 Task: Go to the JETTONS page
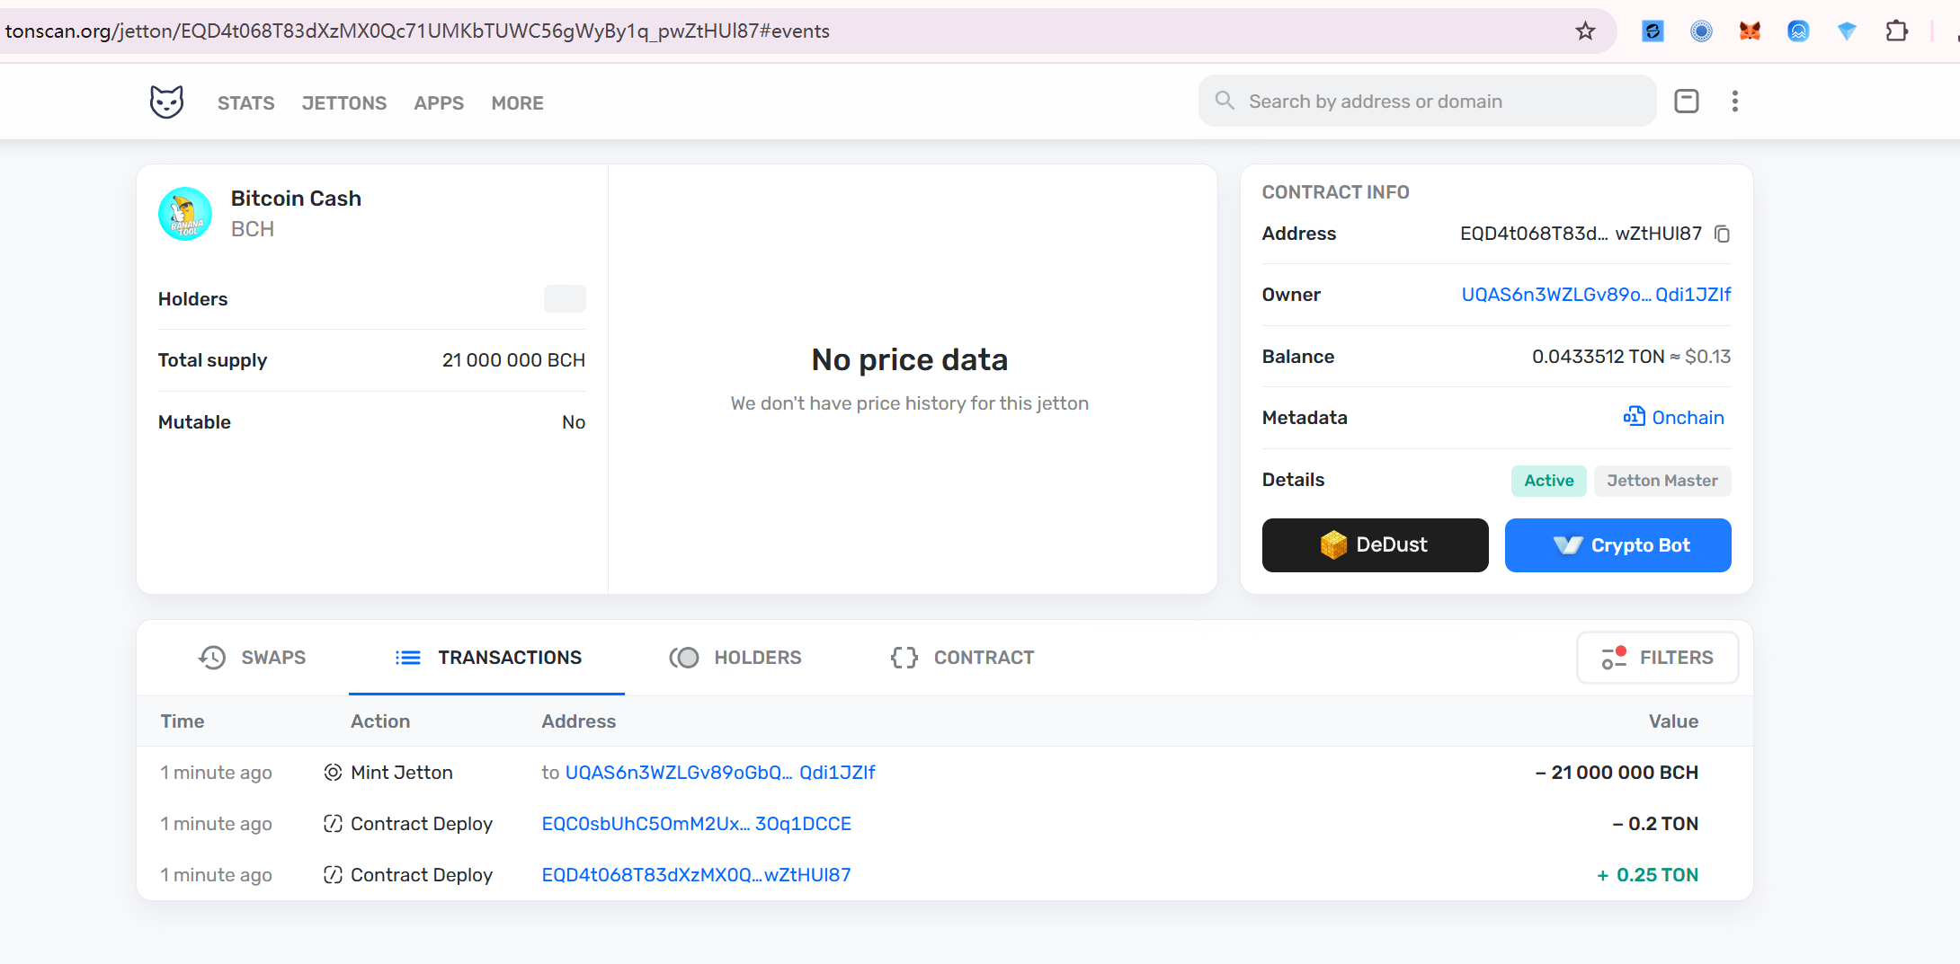(343, 103)
